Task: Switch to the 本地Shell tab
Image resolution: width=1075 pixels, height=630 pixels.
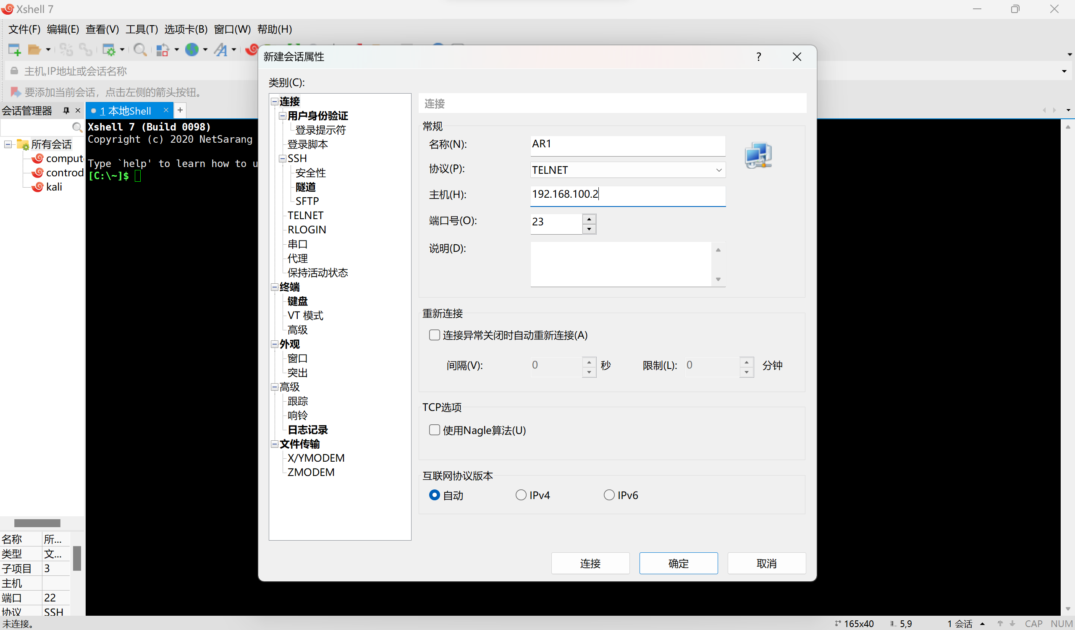Action: click(x=126, y=110)
